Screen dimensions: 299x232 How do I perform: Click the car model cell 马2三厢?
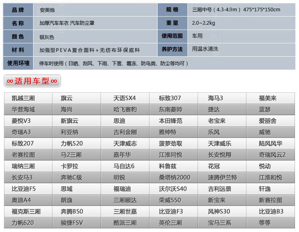click(x=77, y=155)
